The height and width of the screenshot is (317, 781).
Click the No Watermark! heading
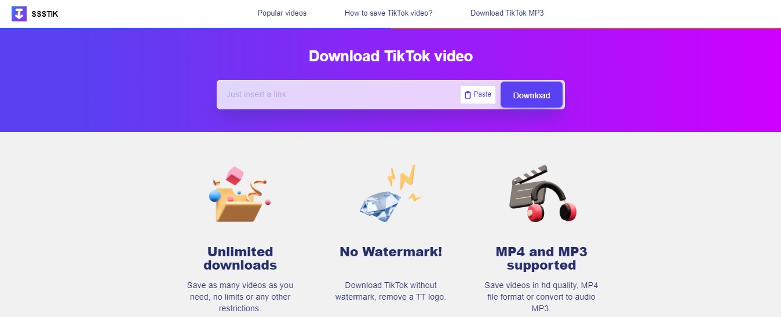tap(391, 252)
